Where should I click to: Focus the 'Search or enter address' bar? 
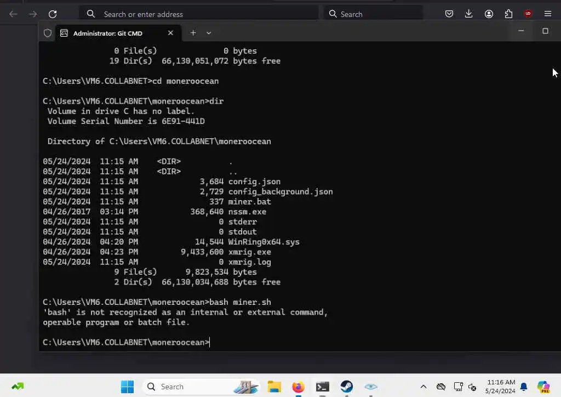point(198,14)
